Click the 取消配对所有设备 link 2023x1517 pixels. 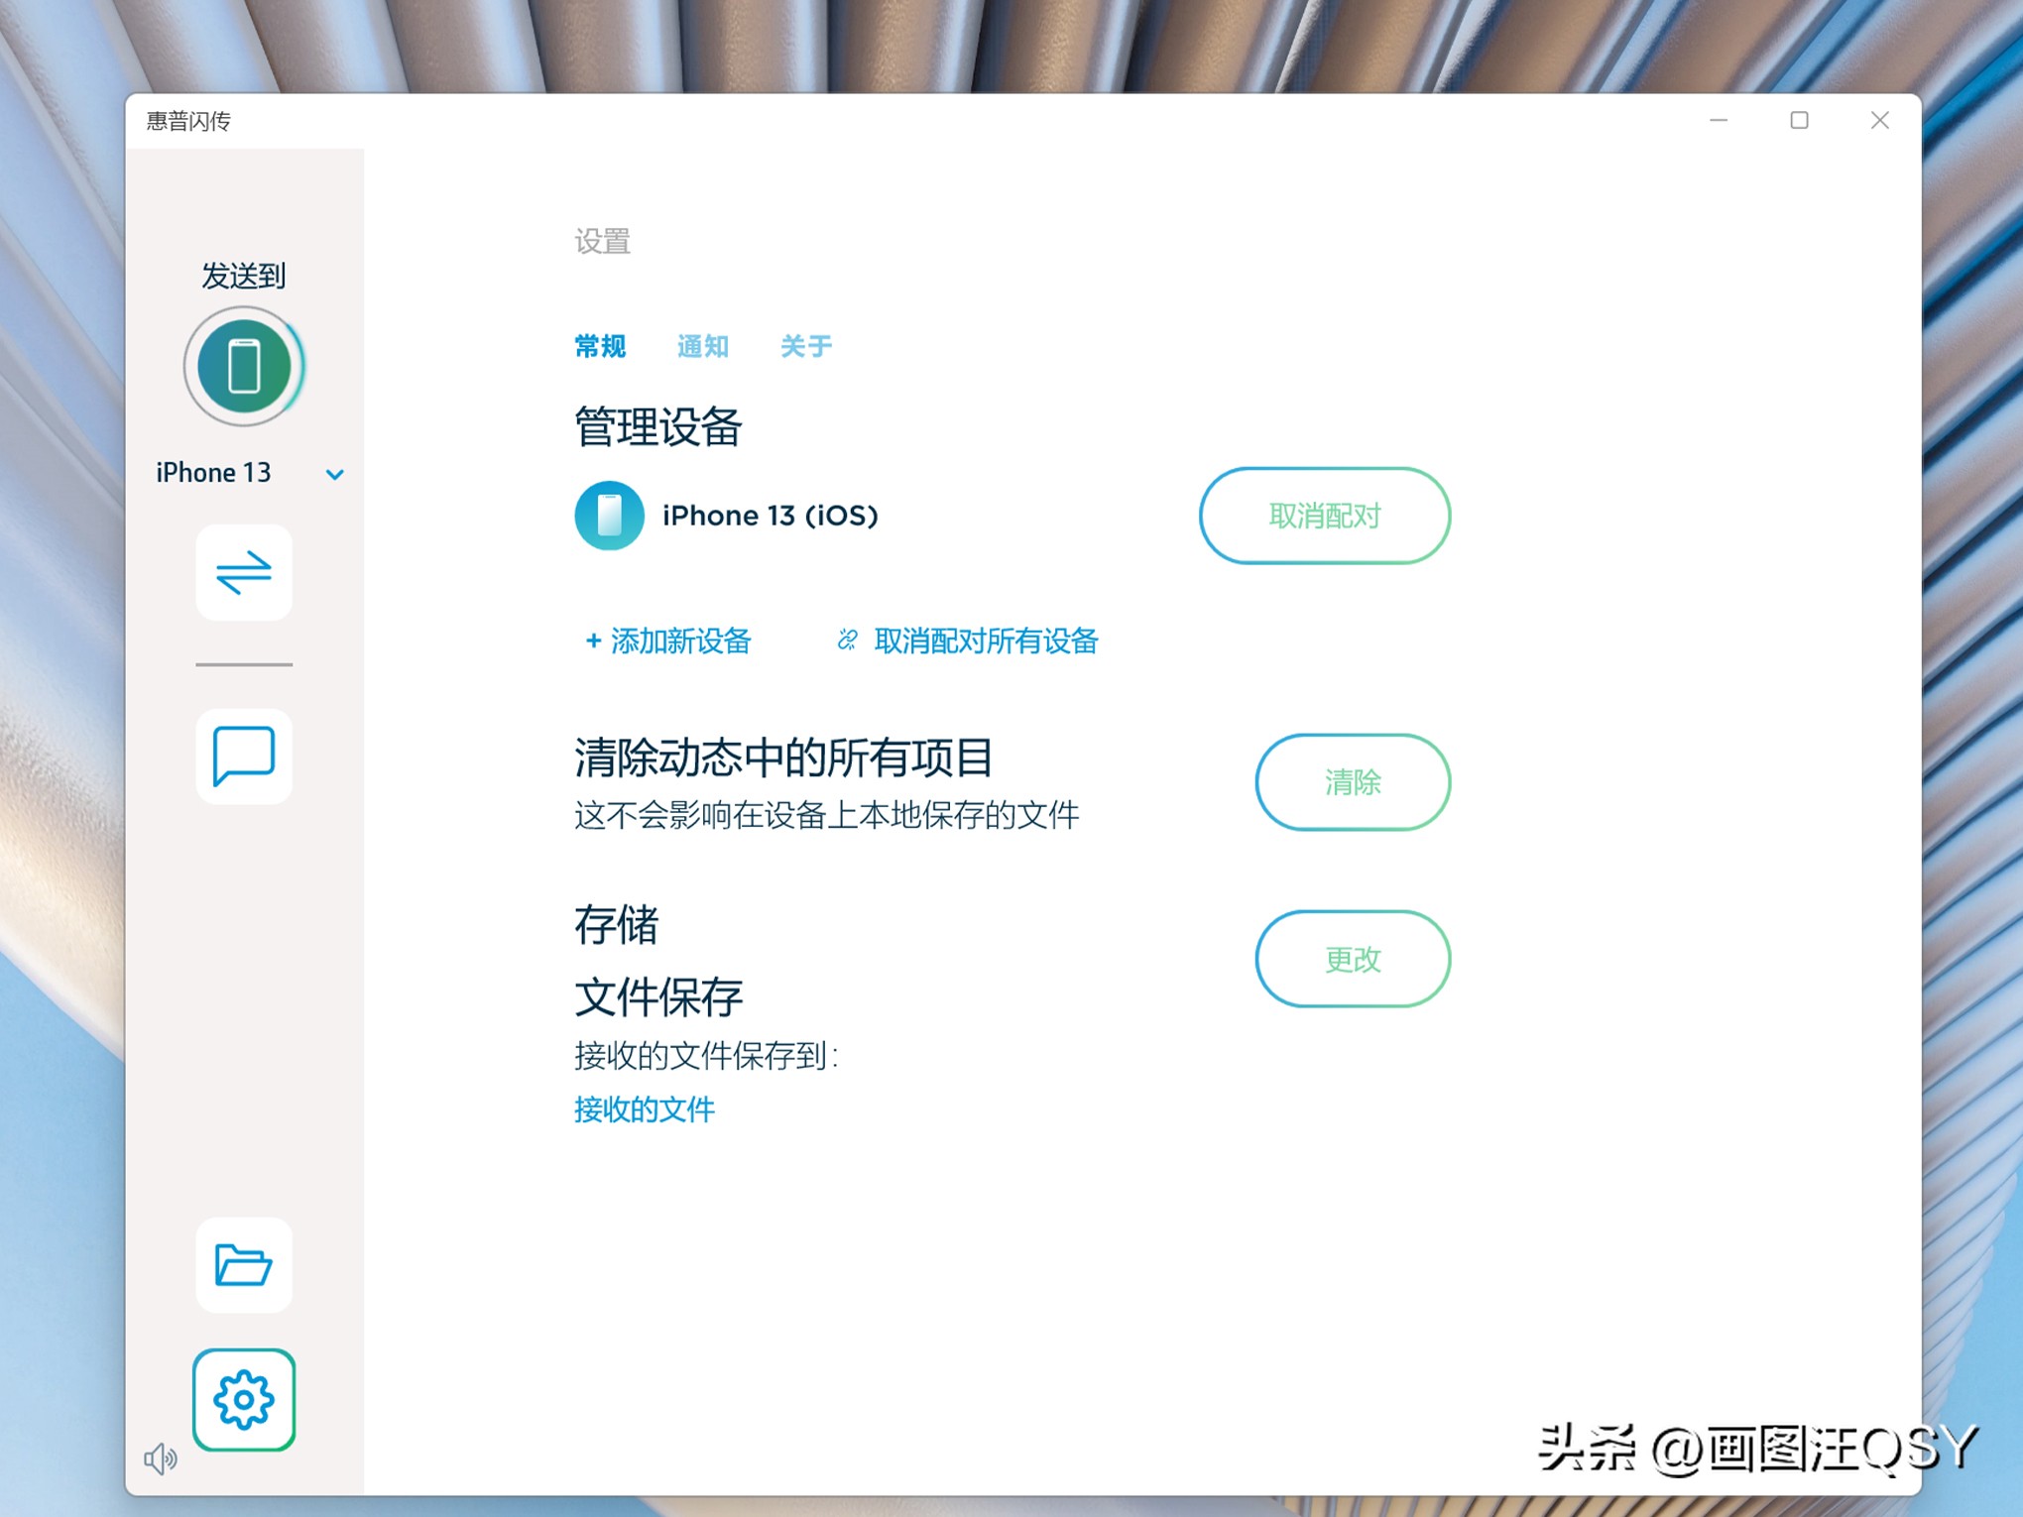pos(985,642)
